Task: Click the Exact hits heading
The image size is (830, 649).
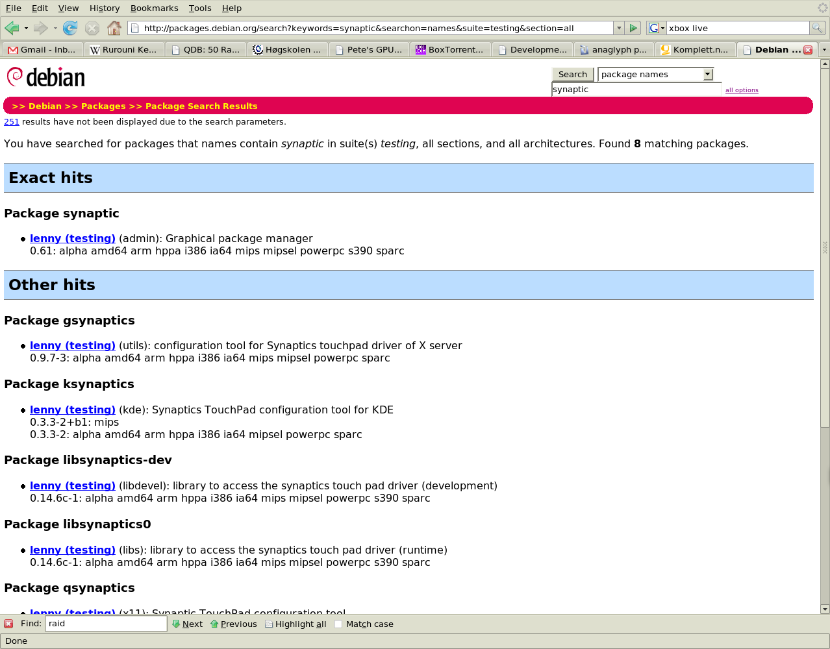Action: point(51,178)
